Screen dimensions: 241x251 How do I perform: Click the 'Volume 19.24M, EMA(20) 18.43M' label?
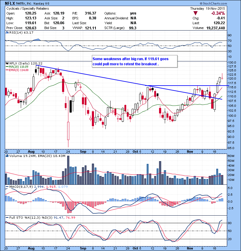pyautogui.click(x=37, y=156)
